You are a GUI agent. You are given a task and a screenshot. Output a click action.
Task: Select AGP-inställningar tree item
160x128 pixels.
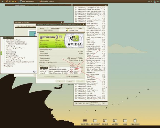click(11, 54)
